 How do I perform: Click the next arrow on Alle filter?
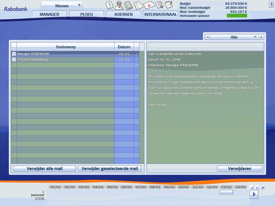pos(261,37)
